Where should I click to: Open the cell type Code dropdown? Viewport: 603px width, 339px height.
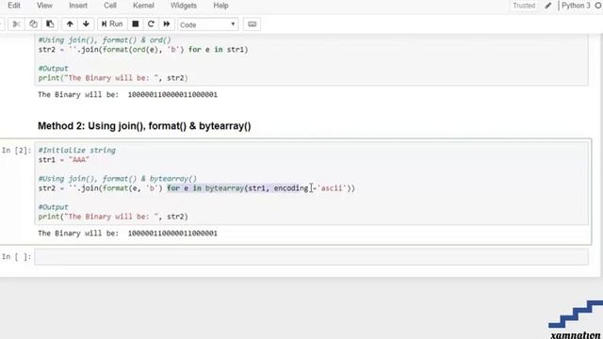click(207, 24)
